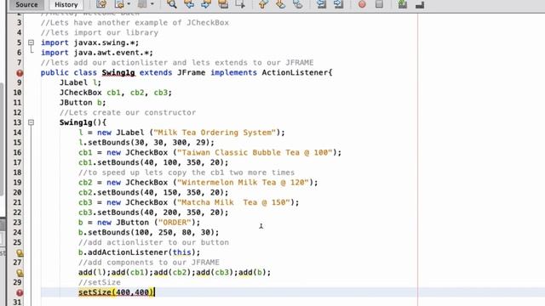Click the "JButton b;" declaration

(x=83, y=103)
